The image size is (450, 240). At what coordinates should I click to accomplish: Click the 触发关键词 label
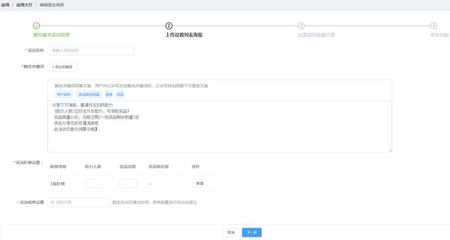click(33, 66)
